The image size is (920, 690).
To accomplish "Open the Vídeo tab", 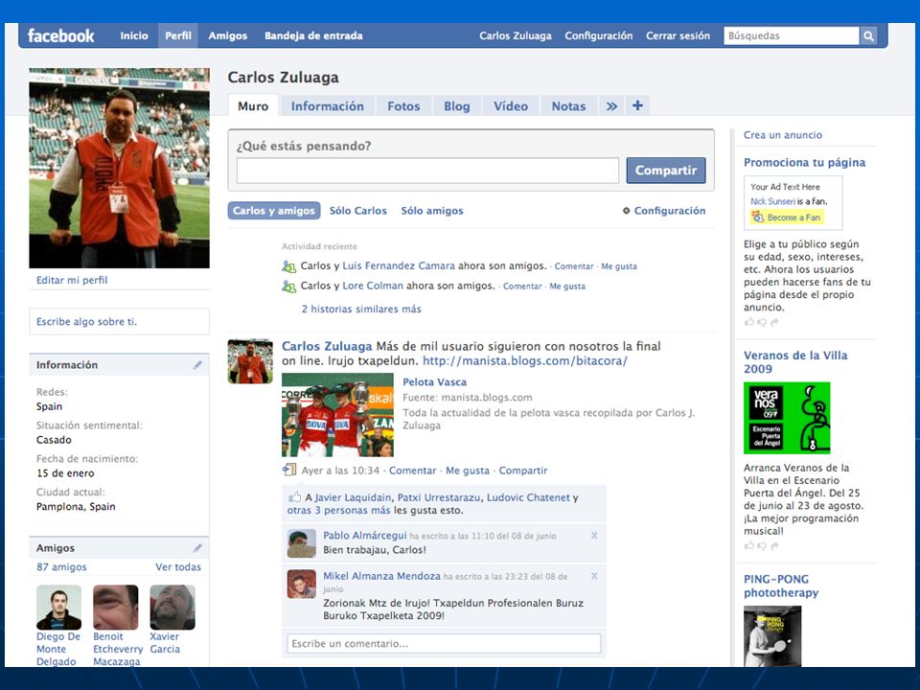I will pos(511,106).
